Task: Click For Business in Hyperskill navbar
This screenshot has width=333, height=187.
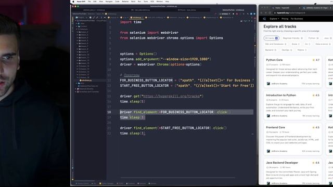Action: pyautogui.click(x=297, y=19)
